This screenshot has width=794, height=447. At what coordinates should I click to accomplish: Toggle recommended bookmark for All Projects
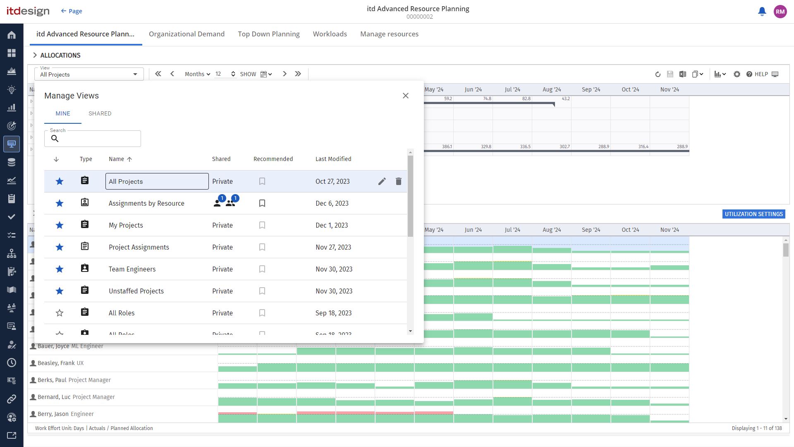262,181
